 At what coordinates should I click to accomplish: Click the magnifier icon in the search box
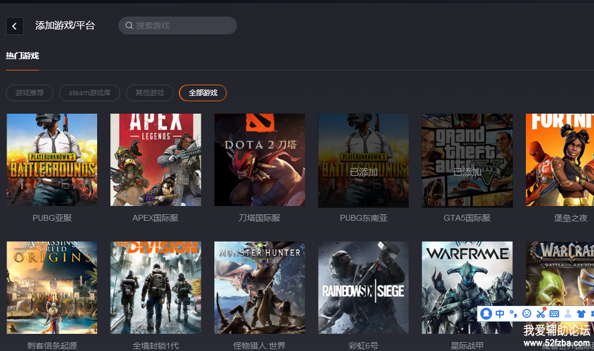tap(129, 25)
